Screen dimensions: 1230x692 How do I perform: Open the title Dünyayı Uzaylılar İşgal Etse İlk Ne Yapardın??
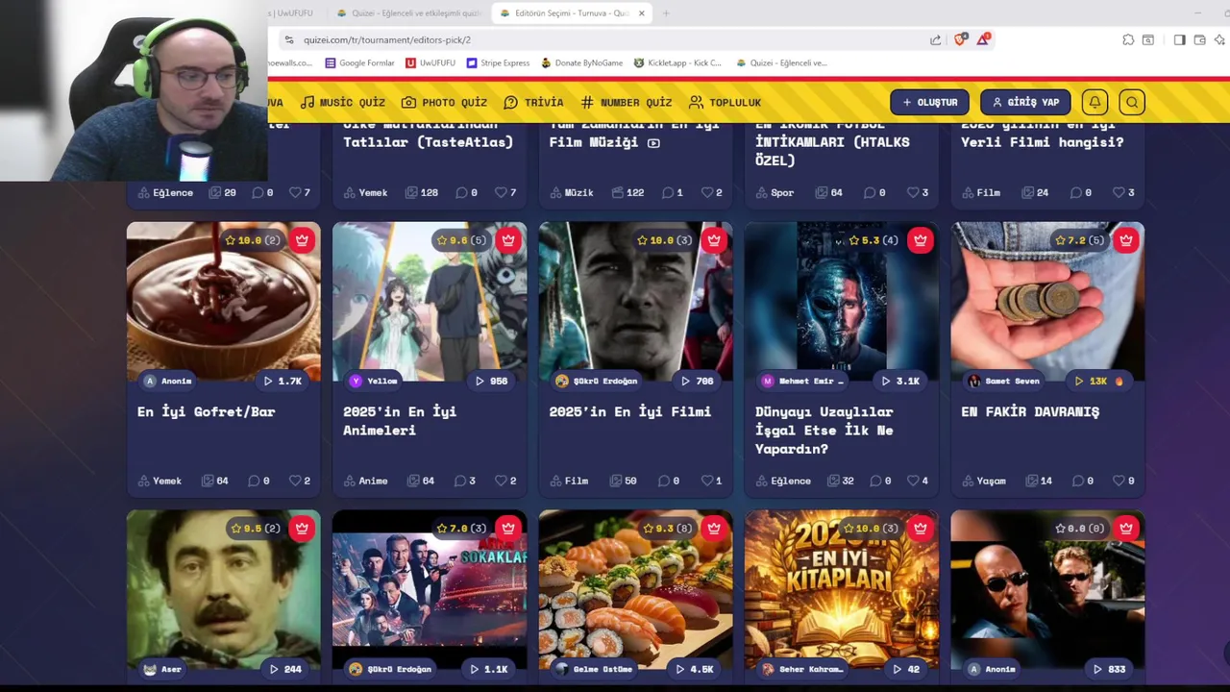[x=824, y=430]
